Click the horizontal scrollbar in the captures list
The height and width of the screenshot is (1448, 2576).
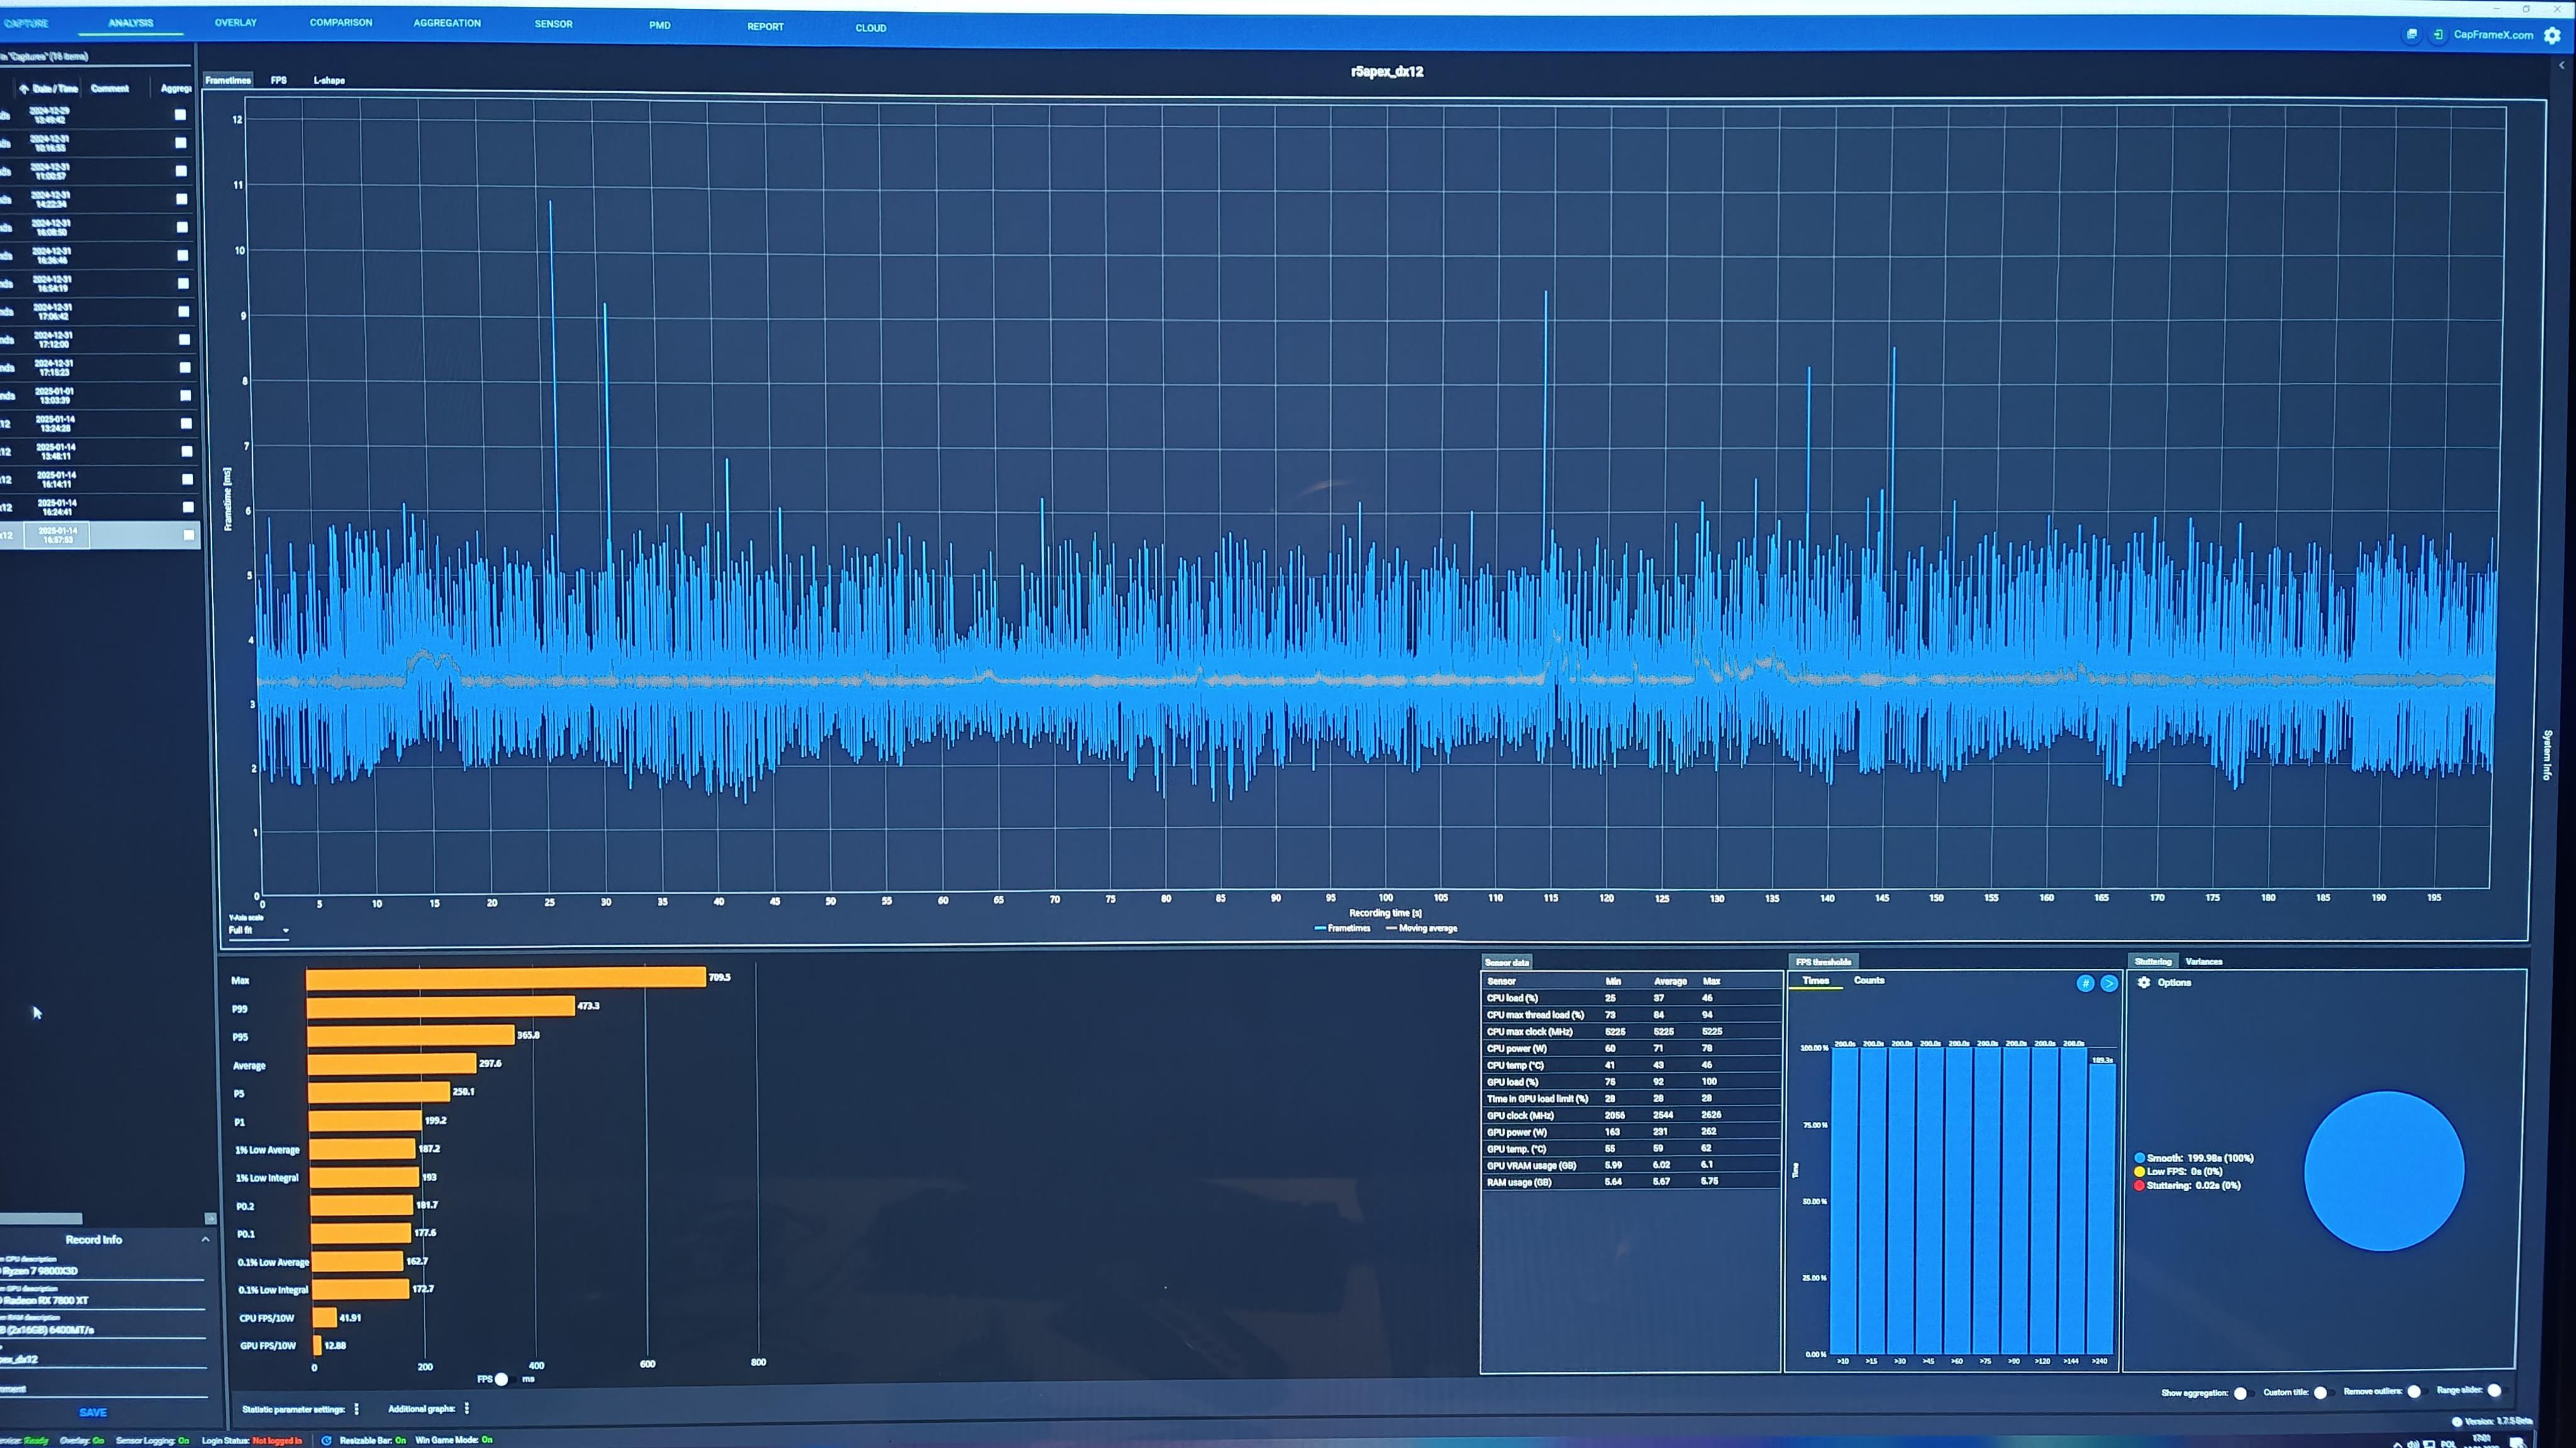tap(41, 1218)
